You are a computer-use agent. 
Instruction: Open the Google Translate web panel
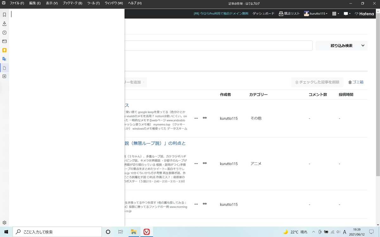click(4, 59)
